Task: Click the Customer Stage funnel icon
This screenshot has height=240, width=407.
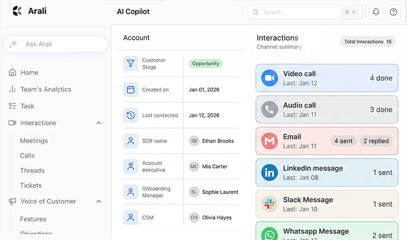Action: pyautogui.click(x=131, y=64)
